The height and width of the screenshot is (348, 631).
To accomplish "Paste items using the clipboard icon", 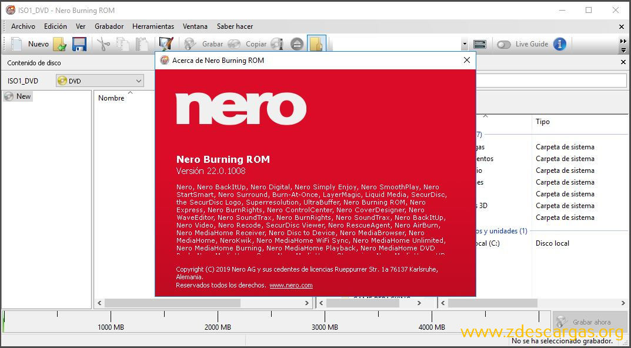I will 142,44.
